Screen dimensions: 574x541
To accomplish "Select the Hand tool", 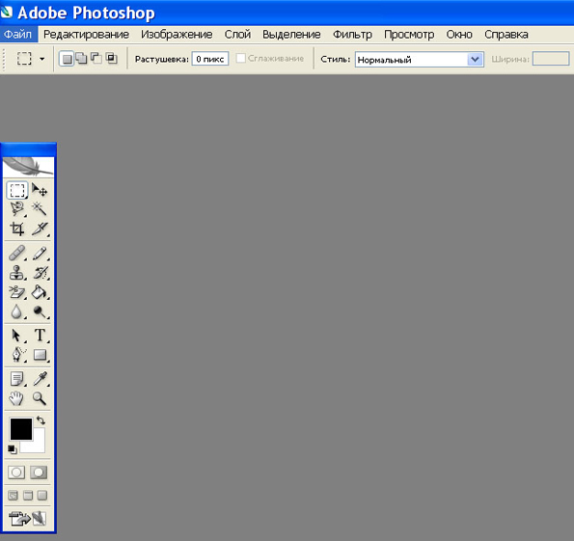I will click(16, 398).
